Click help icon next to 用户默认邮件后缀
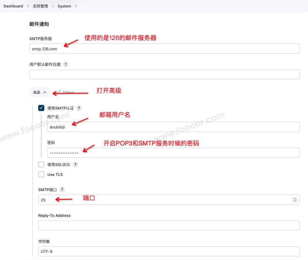This screenshot has height=260, width=308. pos(65,64)
